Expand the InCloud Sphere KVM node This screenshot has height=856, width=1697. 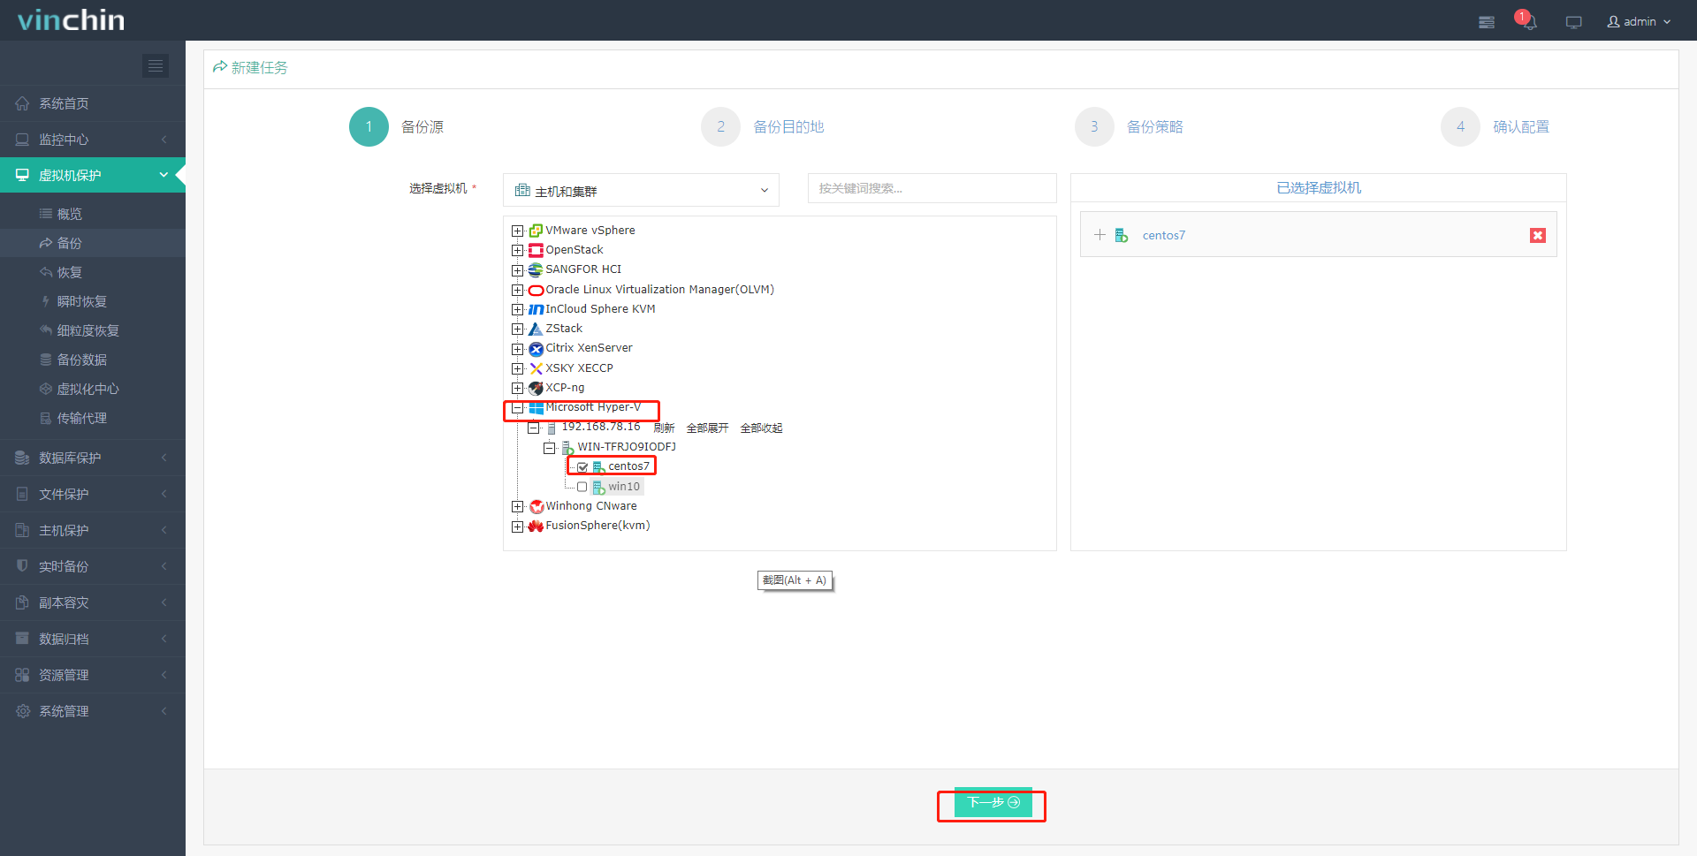click(517, 309)
